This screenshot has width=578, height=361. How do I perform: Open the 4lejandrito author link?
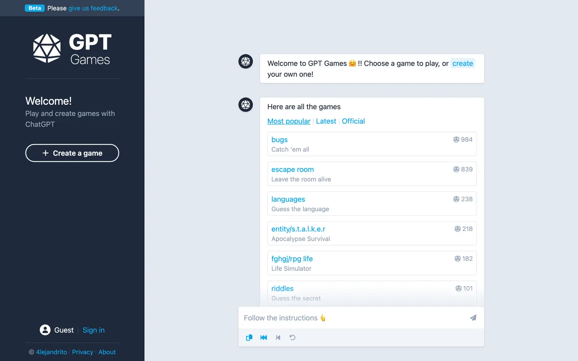pos(51,352)
